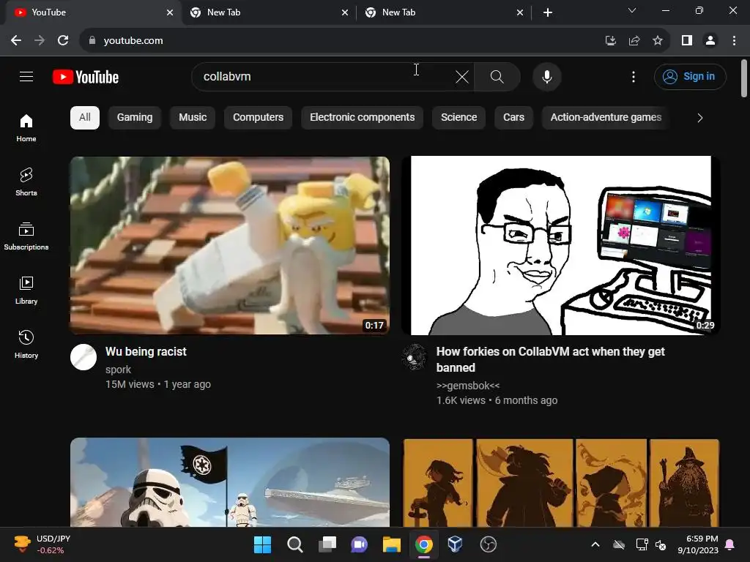Select the Science filter chip

(458, 118)
